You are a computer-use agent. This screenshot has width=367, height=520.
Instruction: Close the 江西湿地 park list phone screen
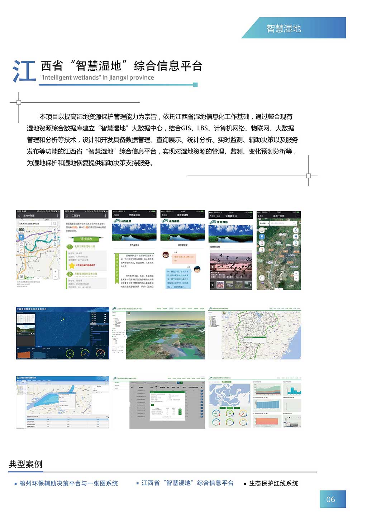point(67,215)
